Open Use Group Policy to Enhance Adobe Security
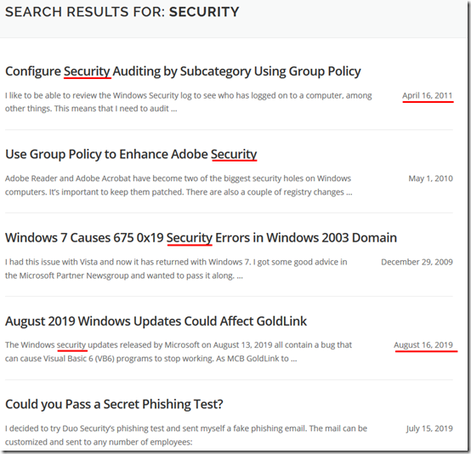Viewport: 471px width, 454px height. pyautogui.click(x=131, y=155)
